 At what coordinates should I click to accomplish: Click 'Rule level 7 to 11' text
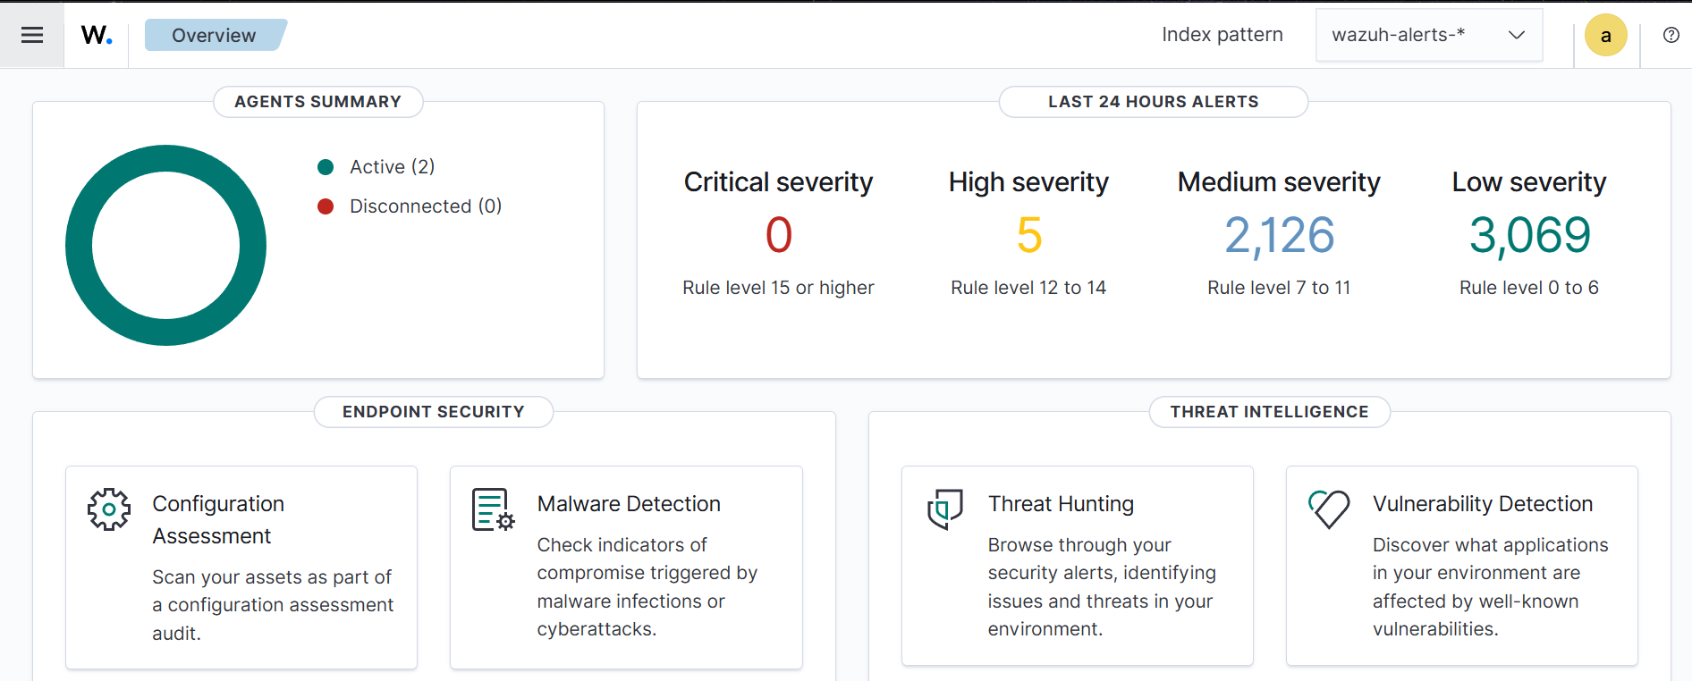click(x=1279, y=288)
